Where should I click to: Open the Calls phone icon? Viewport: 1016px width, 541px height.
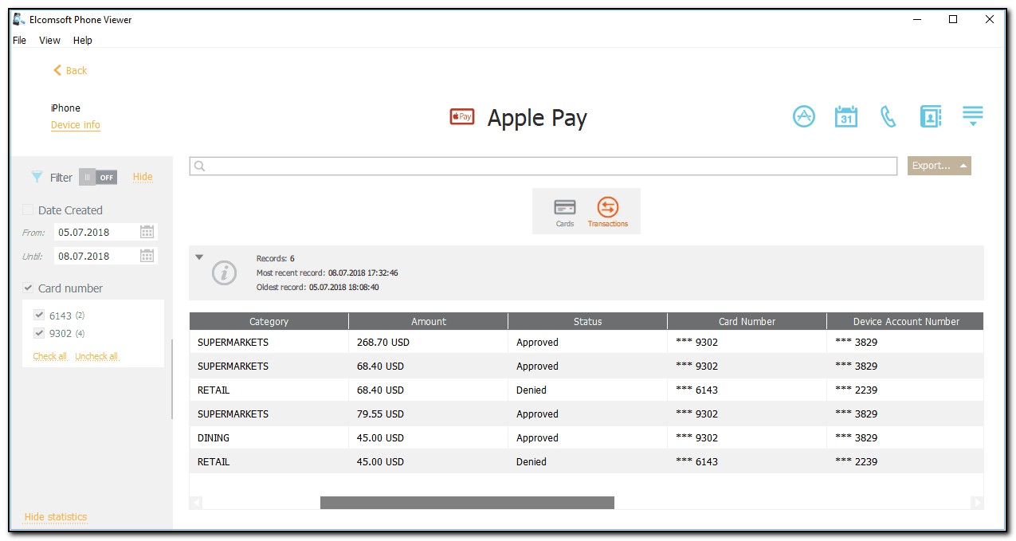(888, 116)
